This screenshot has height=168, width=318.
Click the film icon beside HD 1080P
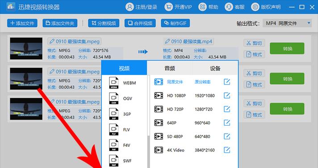tap(159, 95)
